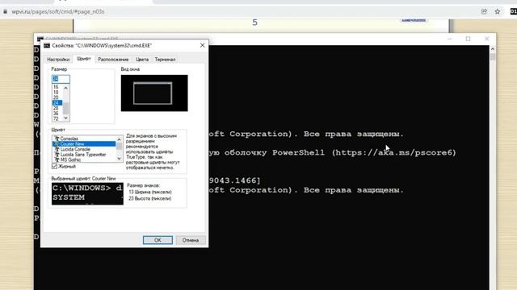Click font list scroll down arrow
Image resolution: width=517 pixels, height=290 pixels.
point(119,159)
